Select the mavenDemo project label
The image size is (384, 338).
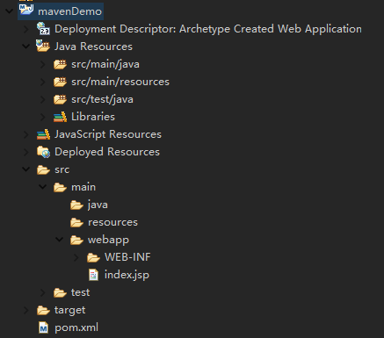[69, 11]
